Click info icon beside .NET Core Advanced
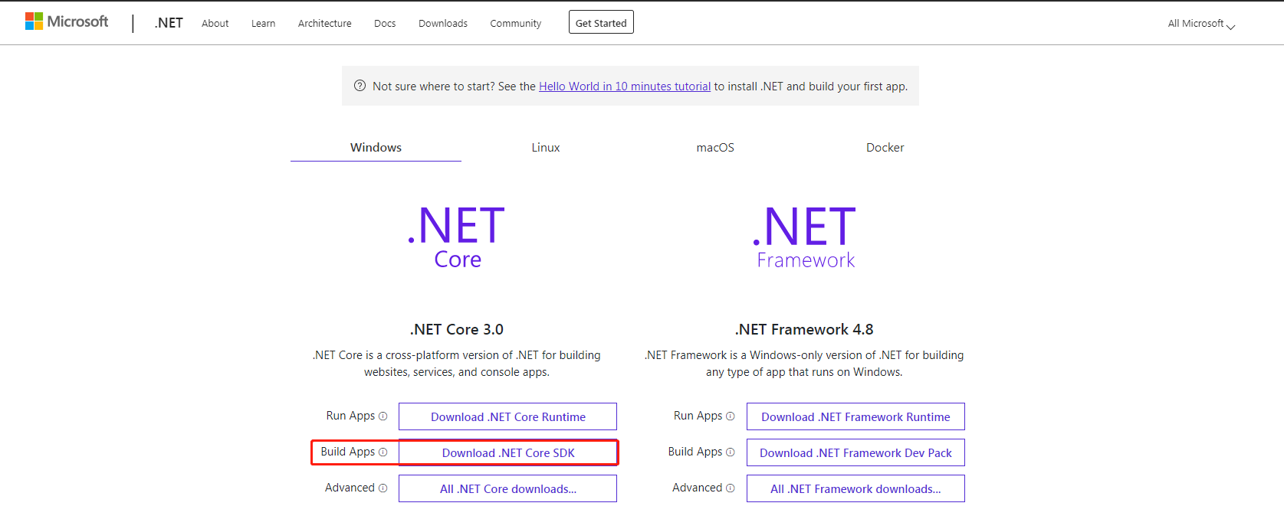The width and height of the screenshot is (1284, 529). 383,488
